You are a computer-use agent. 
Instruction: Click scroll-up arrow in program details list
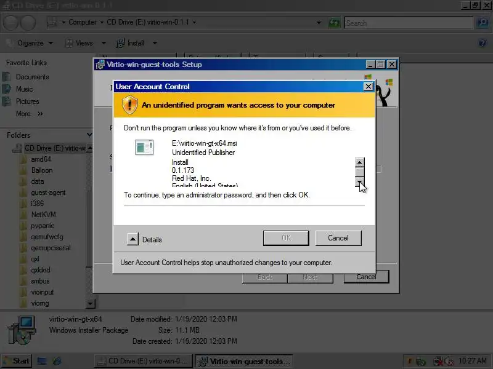(360, 162)
